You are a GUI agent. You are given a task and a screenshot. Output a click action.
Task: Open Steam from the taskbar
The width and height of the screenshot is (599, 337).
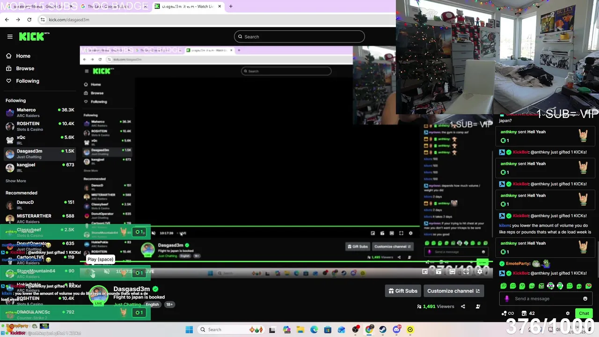click(x=383, y=330)
